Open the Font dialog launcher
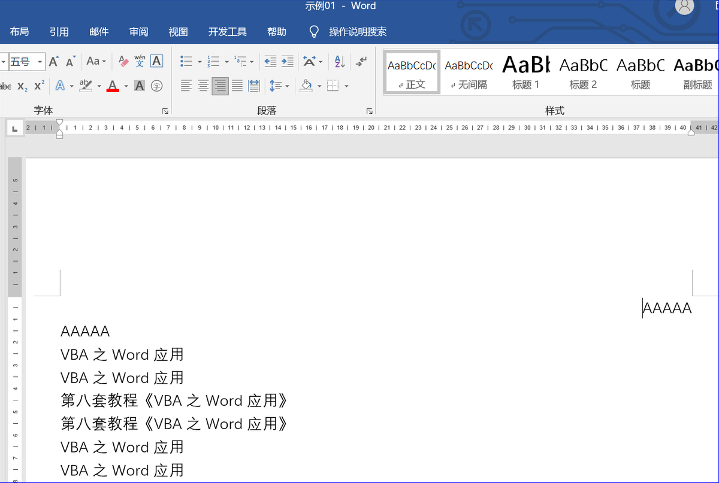719x483 pixels. click(165, 111)
